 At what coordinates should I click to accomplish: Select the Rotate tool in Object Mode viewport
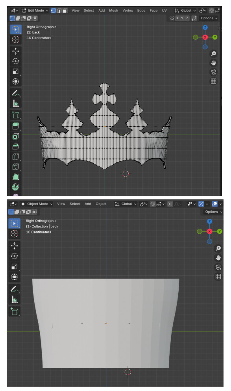(x=15, y=256)
